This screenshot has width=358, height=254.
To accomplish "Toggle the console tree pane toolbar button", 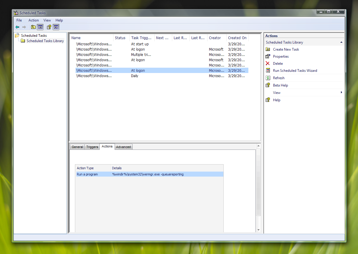I will (x=40, y=27).
